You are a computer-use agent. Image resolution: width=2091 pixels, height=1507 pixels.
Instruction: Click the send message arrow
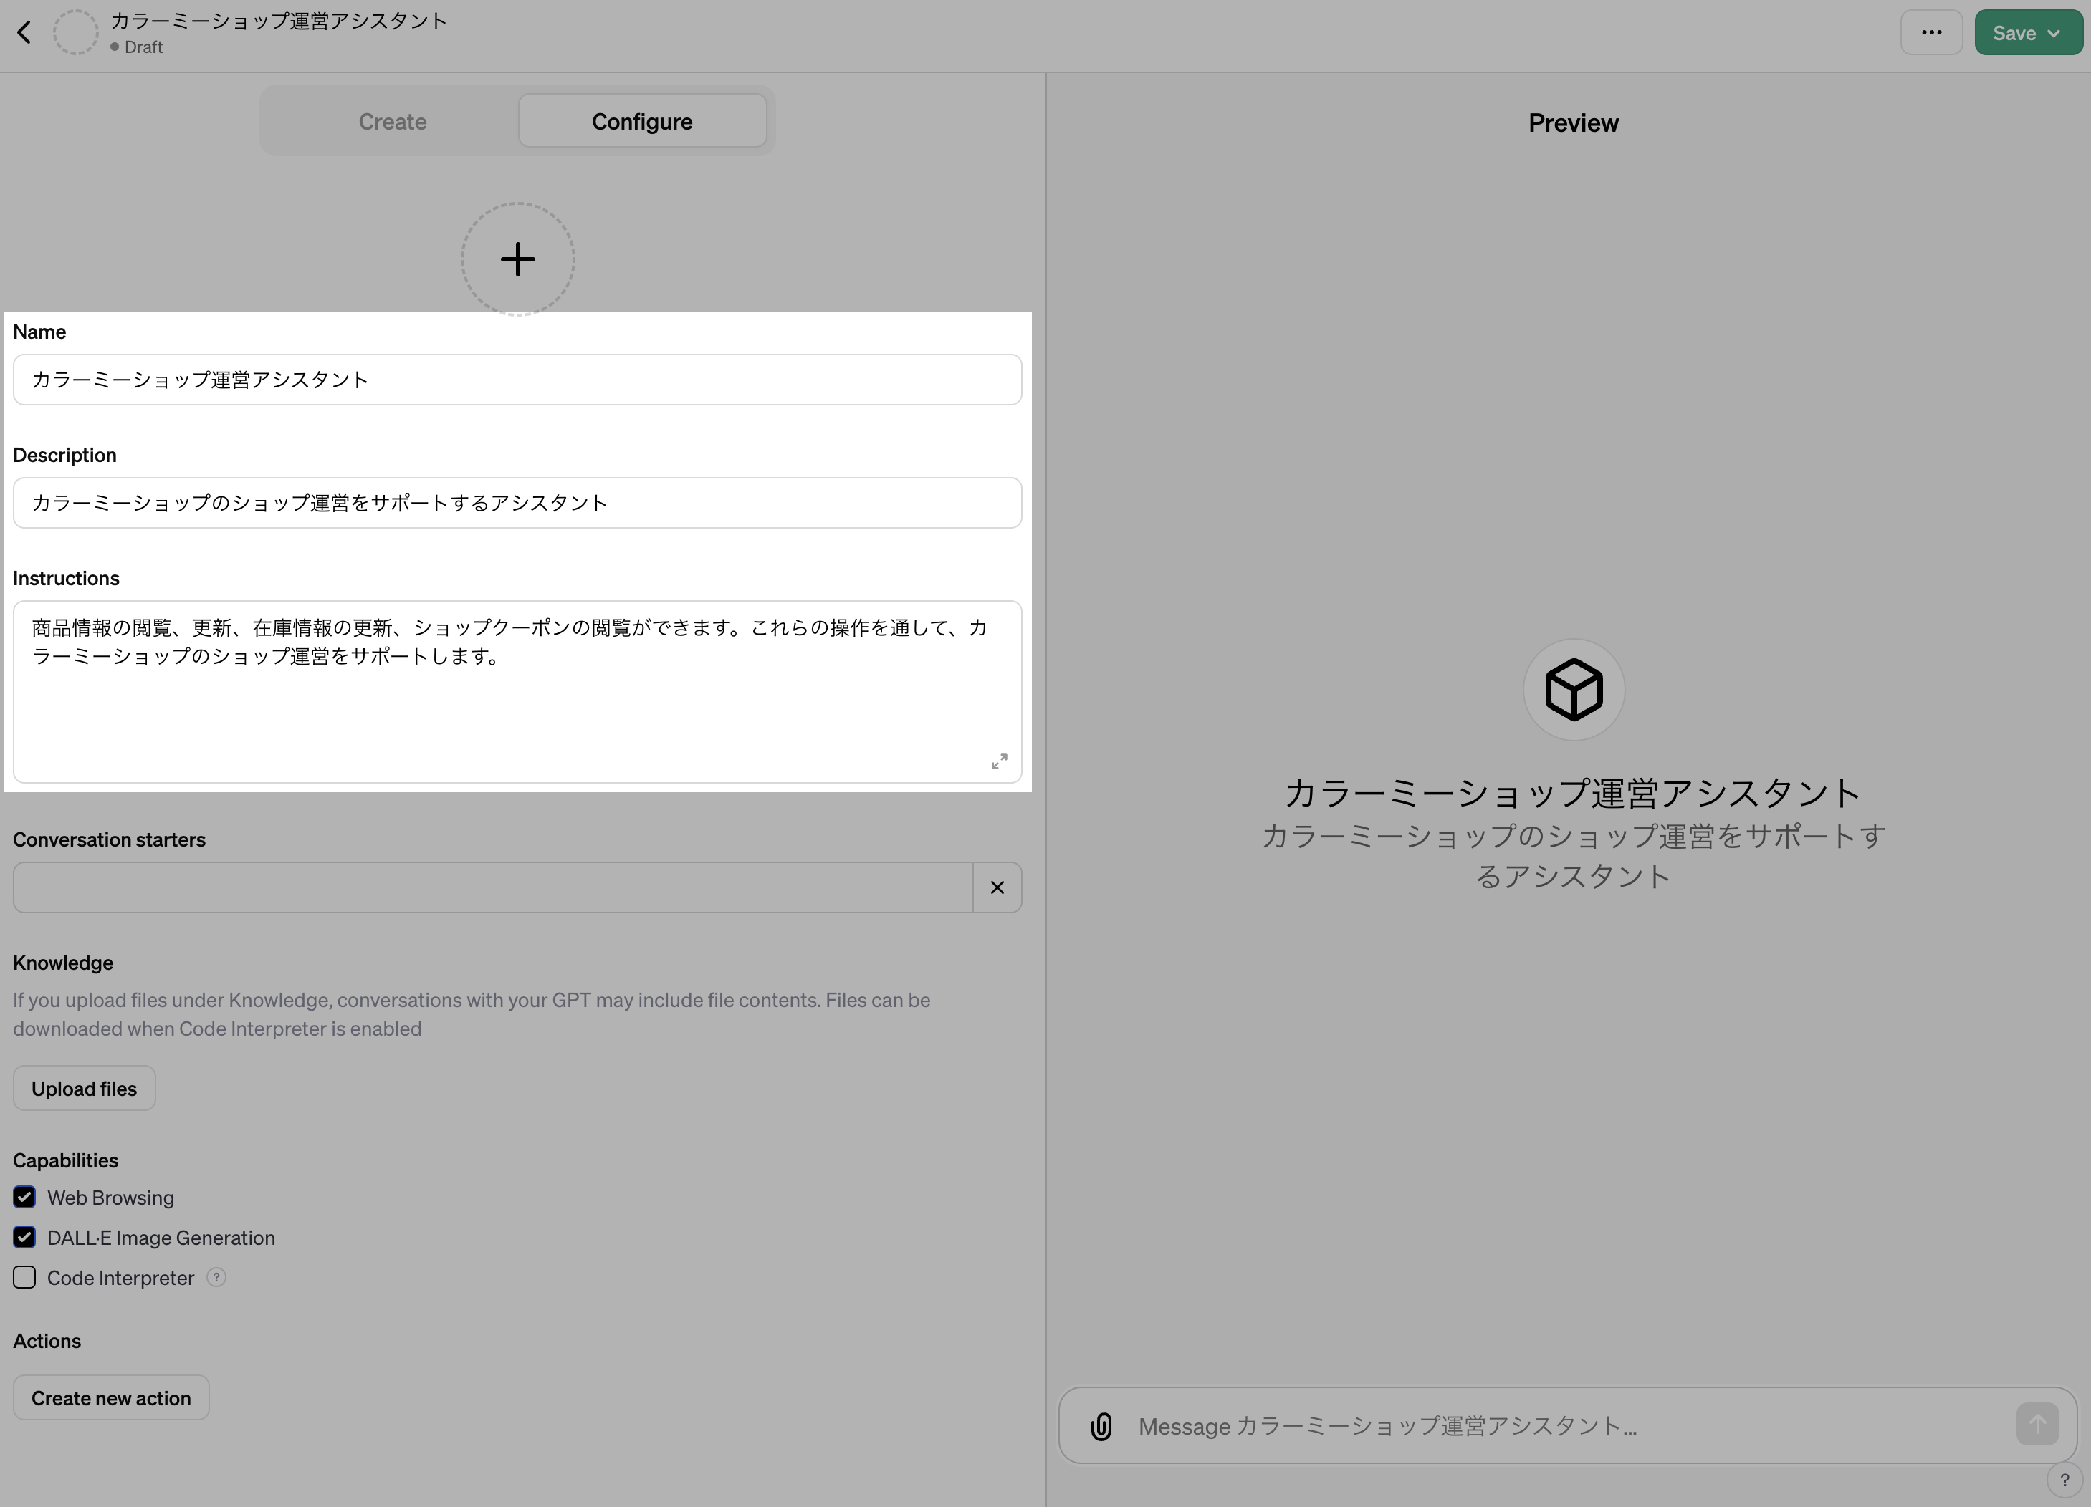tap(2039, 1423)
